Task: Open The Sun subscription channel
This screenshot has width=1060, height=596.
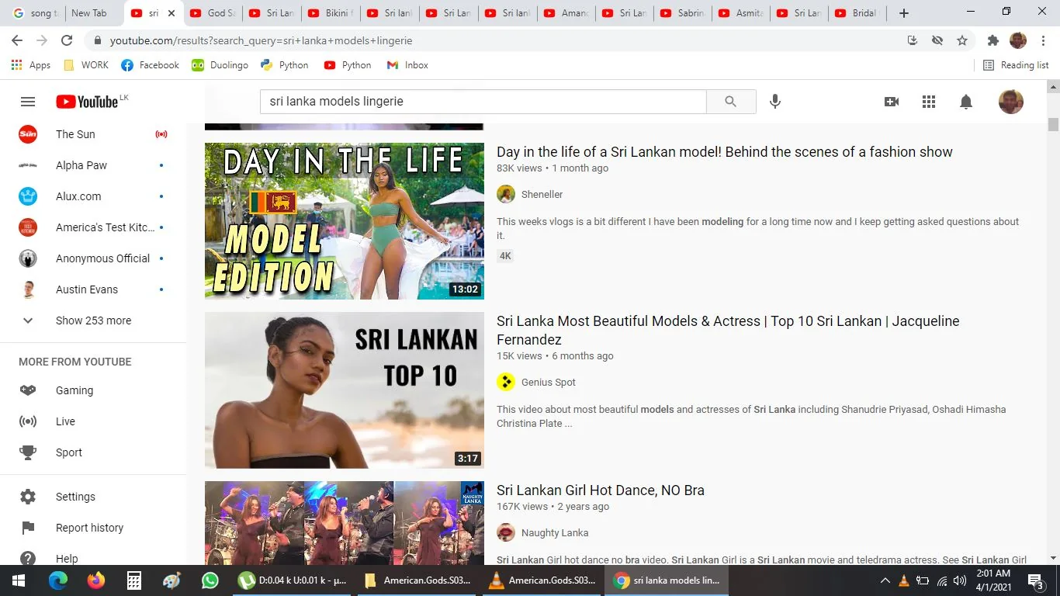Action: click(93, 134)
